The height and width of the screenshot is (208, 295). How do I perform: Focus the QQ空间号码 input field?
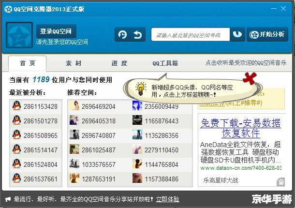[x=191, y=34]
